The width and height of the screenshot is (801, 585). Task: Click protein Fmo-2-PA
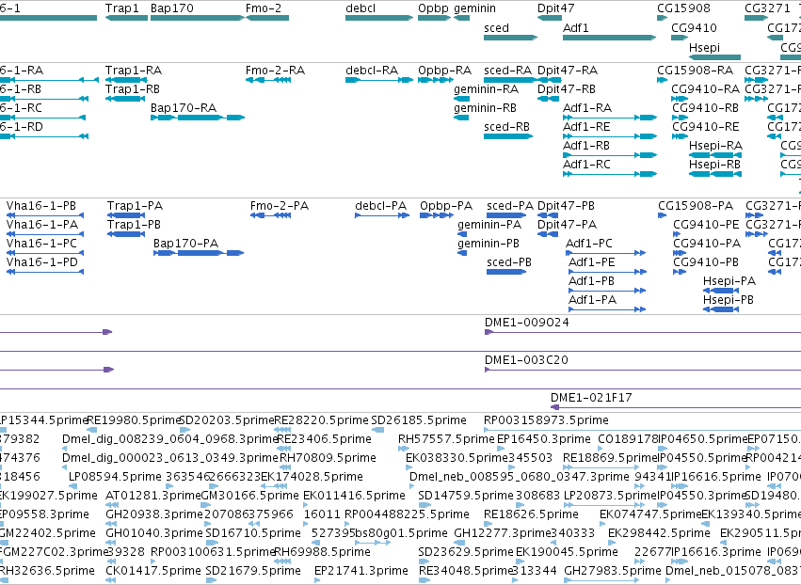click(x=280, y=206)
